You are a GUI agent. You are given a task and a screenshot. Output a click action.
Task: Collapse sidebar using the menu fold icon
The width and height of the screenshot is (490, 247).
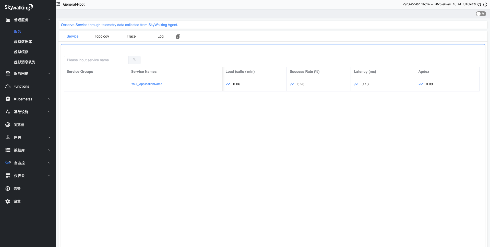[x=58, y=4]
